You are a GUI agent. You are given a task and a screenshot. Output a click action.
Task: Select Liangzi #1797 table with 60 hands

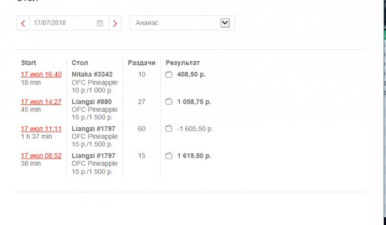click(93, 129)
